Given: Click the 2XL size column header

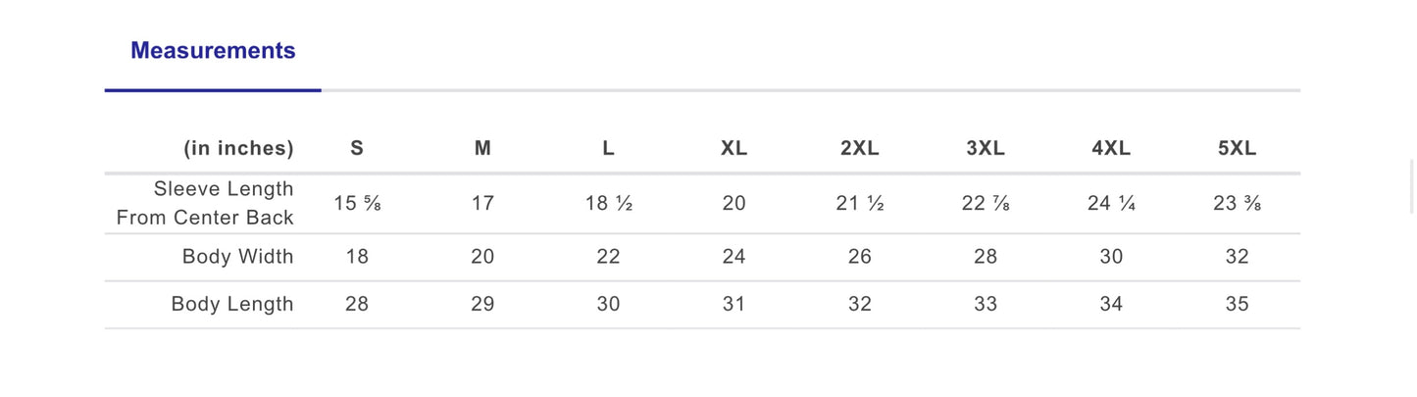Looking at the screenshot, I should coord(859,149).
